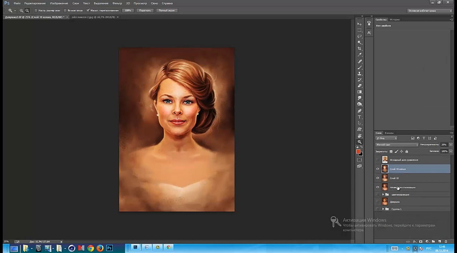Uncheck Масшт. перетаскиванием checkbox
Viewport: 457px width, 253px height.
(88, 10)
